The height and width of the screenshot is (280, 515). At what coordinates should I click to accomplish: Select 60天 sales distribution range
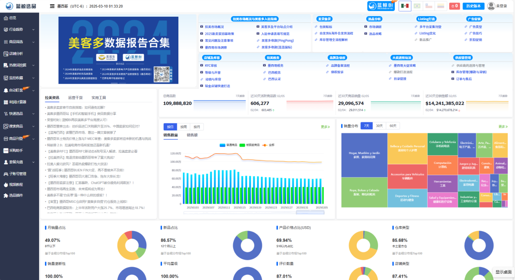click(x=393, y=126)
